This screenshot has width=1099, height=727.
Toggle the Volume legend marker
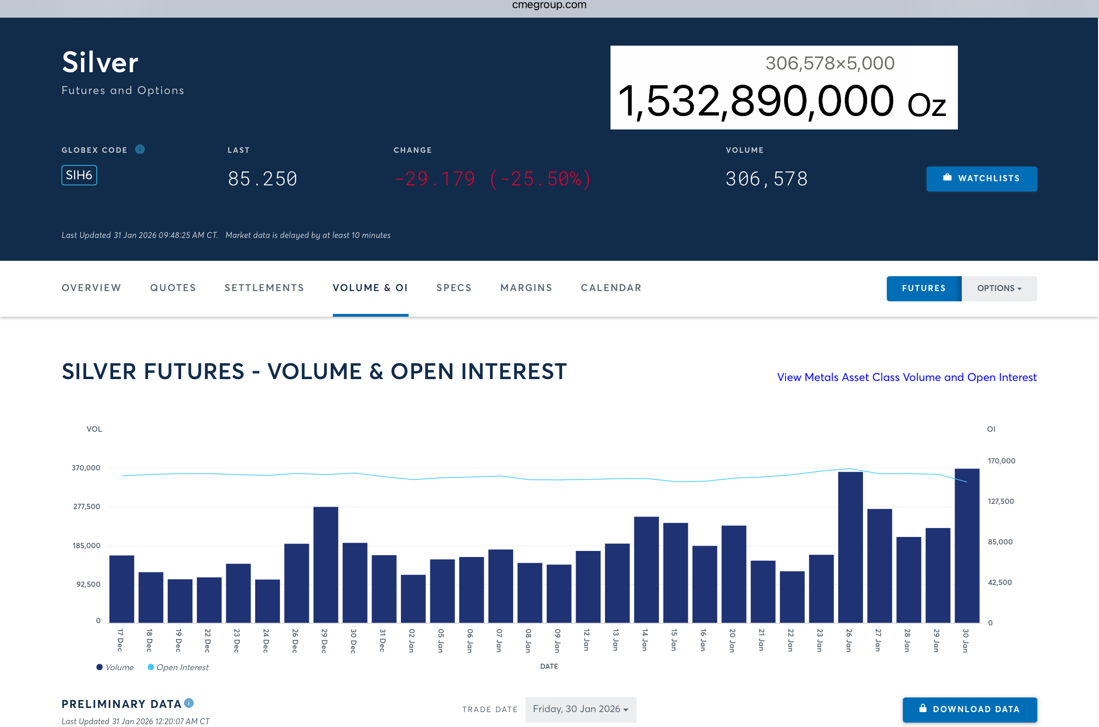99,667
